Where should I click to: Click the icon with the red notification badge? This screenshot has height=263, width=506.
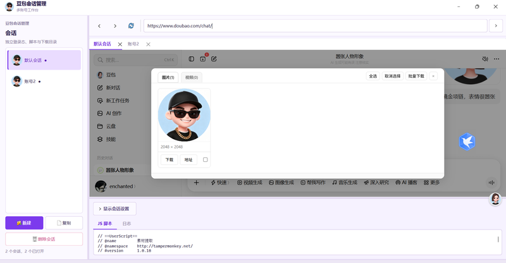tap(203, 58)
